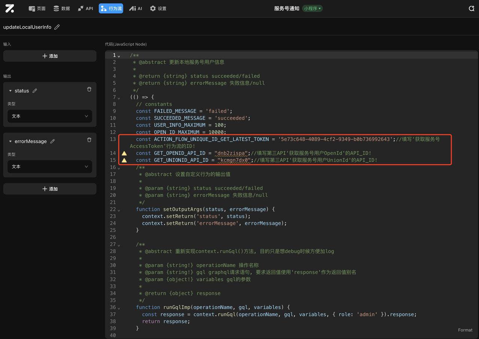Open the 设置 tab
Image resolution: width=479 pixels, height=339 pixels.
click(158, 8)
